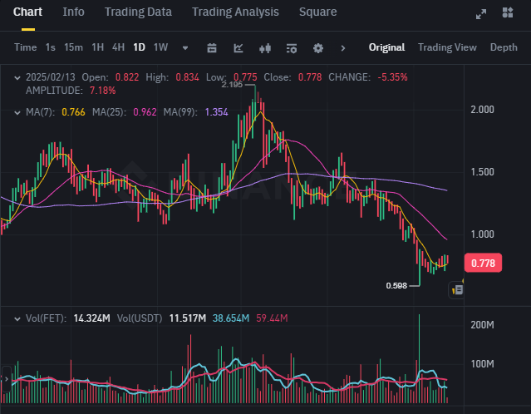The height and width of the screenshot is (414, 531).
Task: Click the MA(25) value 0.962
Action: [145, 112]
